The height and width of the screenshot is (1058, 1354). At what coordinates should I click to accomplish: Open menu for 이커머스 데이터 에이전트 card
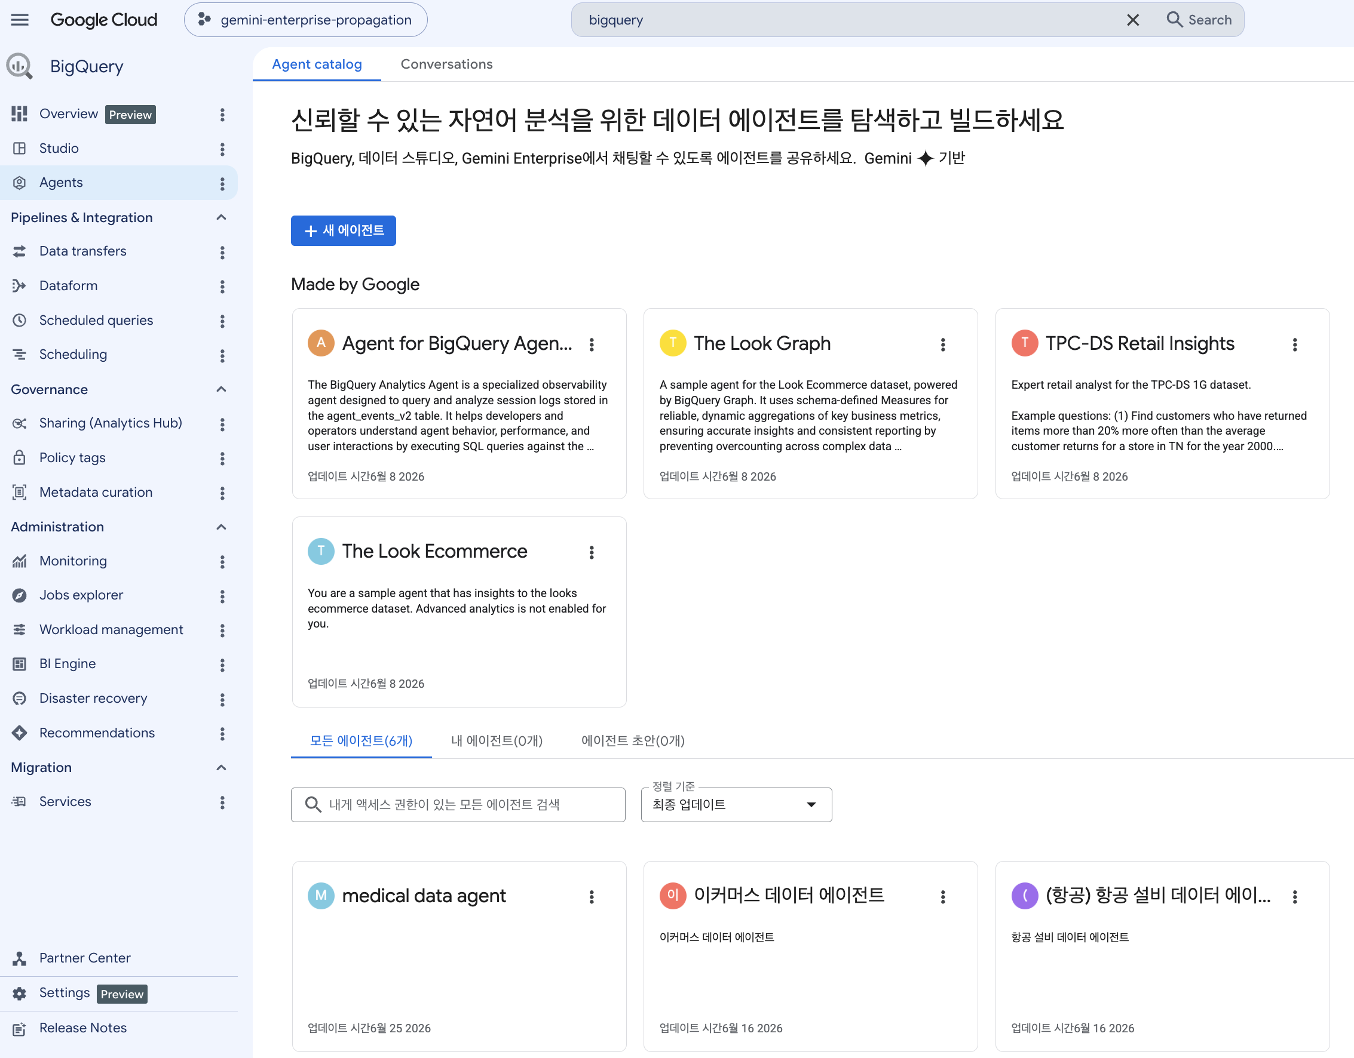[943, 896]
